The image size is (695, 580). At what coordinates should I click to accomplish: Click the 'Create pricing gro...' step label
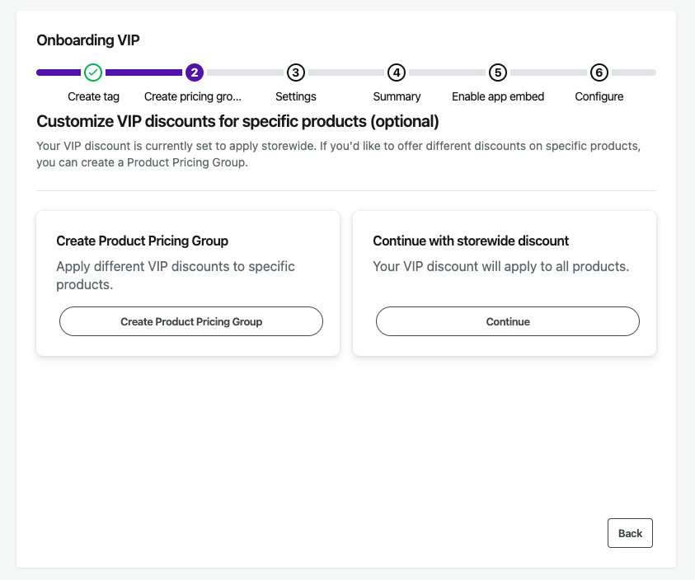193,96
